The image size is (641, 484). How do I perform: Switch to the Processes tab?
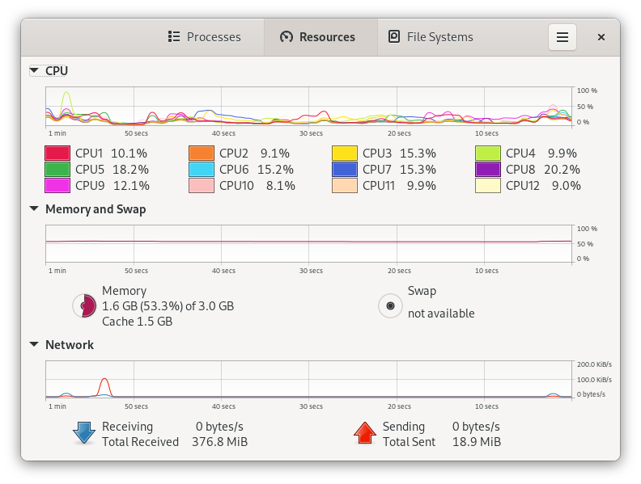pyautogui.click(x=205, y=37)
